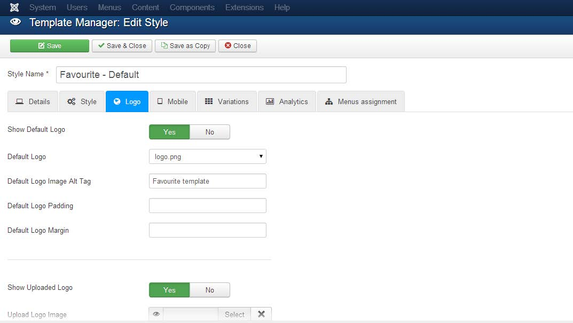Screen dimensions: 573x323
Task: Click the green Save button
Action: pos(50,46)
